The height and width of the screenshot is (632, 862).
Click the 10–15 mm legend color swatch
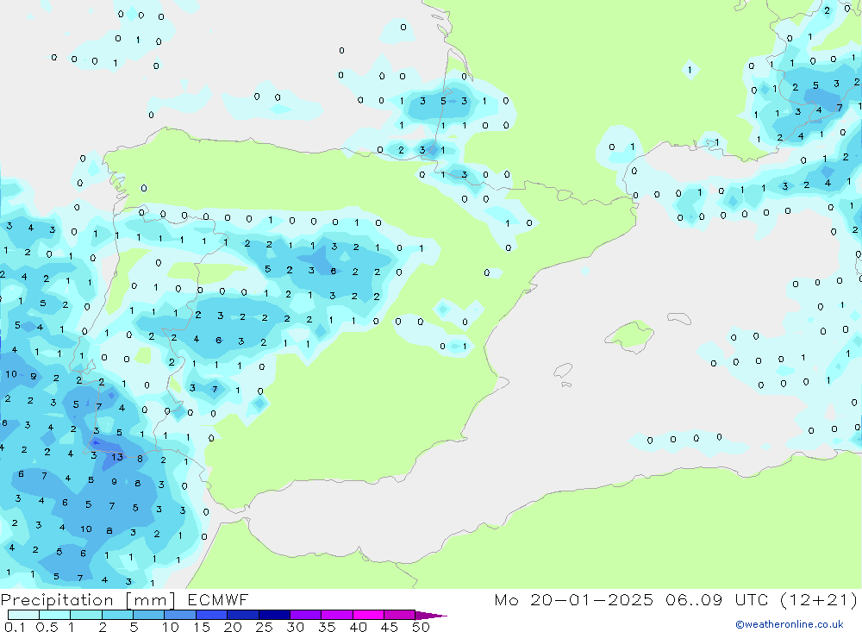(x=180, y=615)
